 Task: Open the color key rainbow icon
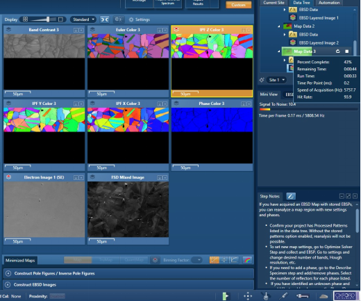247,260
